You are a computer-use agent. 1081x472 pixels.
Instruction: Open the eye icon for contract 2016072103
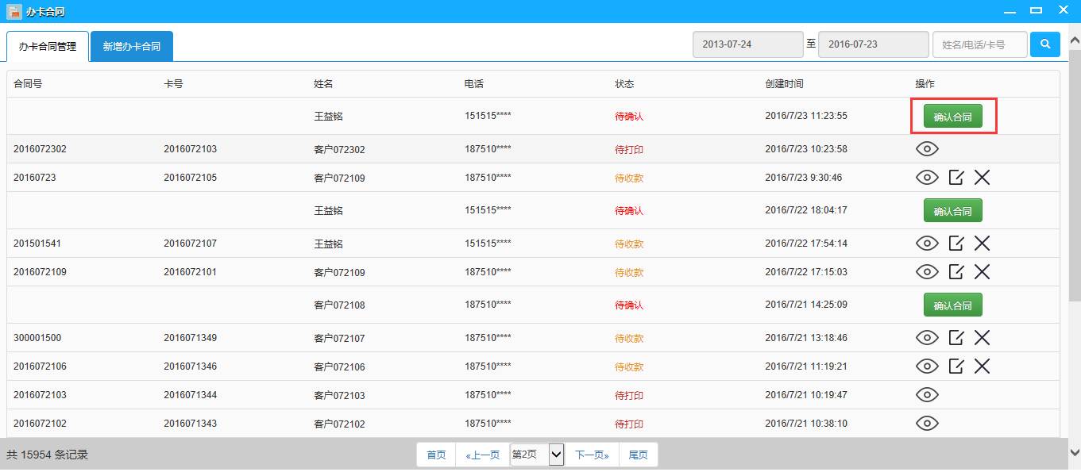point(927,394)
